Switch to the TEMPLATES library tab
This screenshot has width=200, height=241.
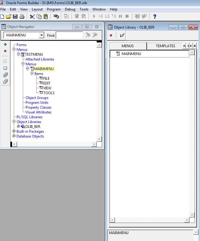165,46
